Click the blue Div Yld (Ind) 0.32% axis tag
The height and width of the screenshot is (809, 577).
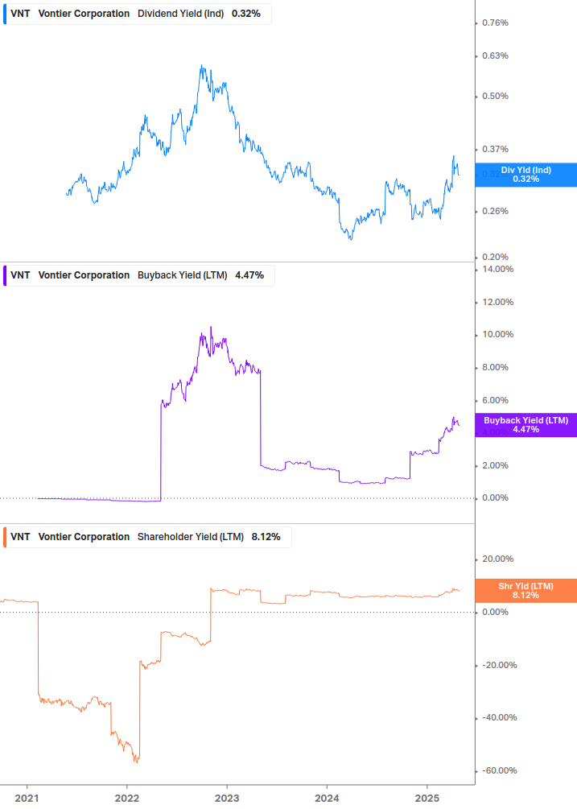526,175
